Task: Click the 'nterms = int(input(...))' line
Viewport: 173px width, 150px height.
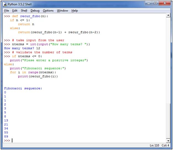Action: (51, 44)
